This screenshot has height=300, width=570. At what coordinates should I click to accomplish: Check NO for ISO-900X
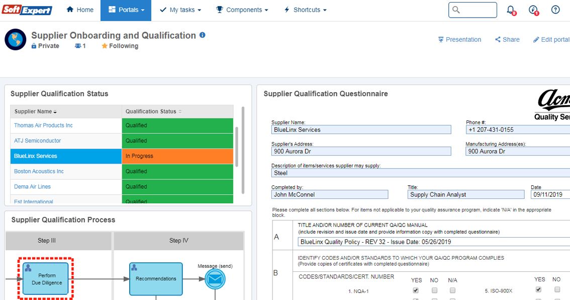click(x=557, y=290)
